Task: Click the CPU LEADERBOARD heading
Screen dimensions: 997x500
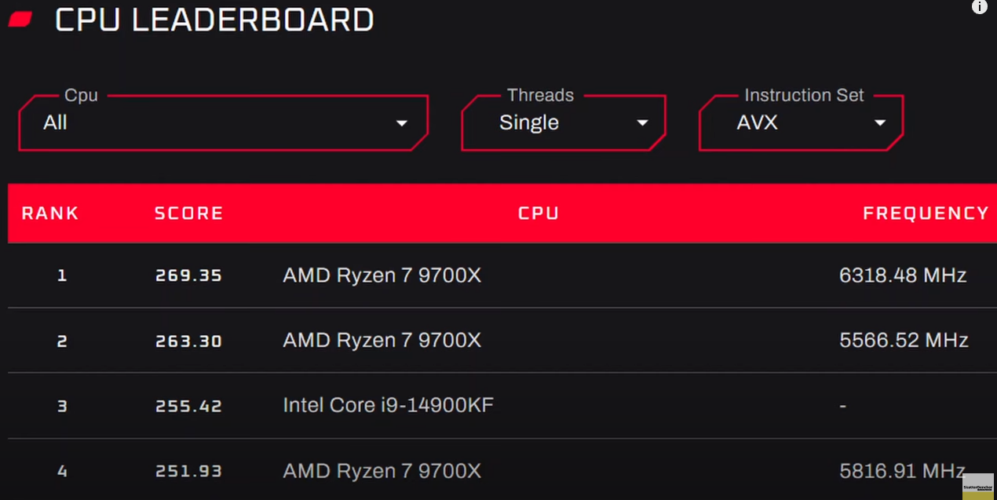Action: tap(214, 20)
